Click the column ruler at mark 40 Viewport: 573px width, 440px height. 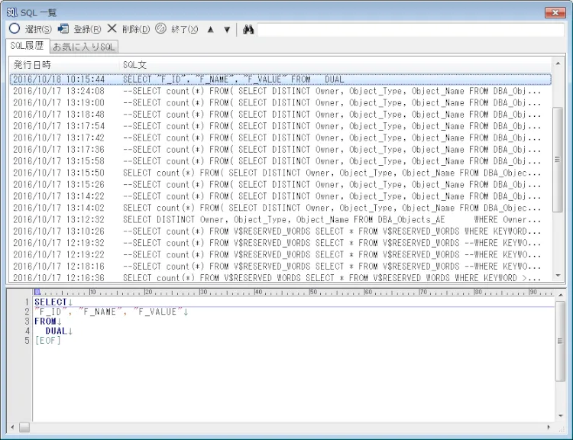click(x=258, y=292)
